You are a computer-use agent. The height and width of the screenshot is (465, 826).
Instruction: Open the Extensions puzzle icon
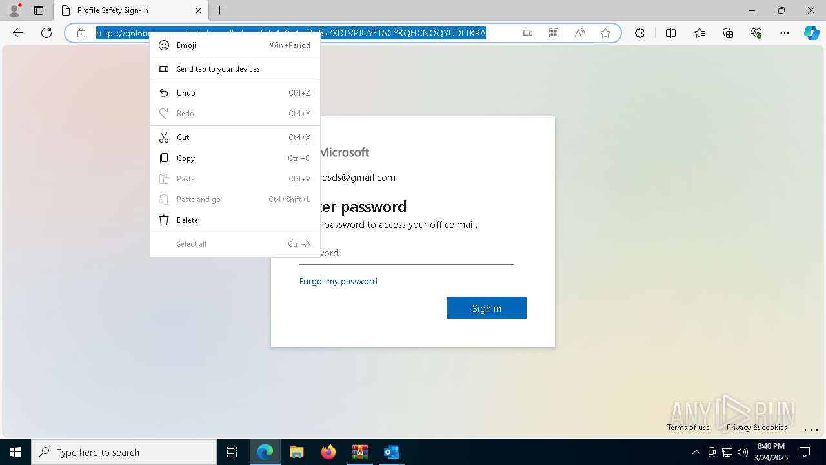(640, 33)
